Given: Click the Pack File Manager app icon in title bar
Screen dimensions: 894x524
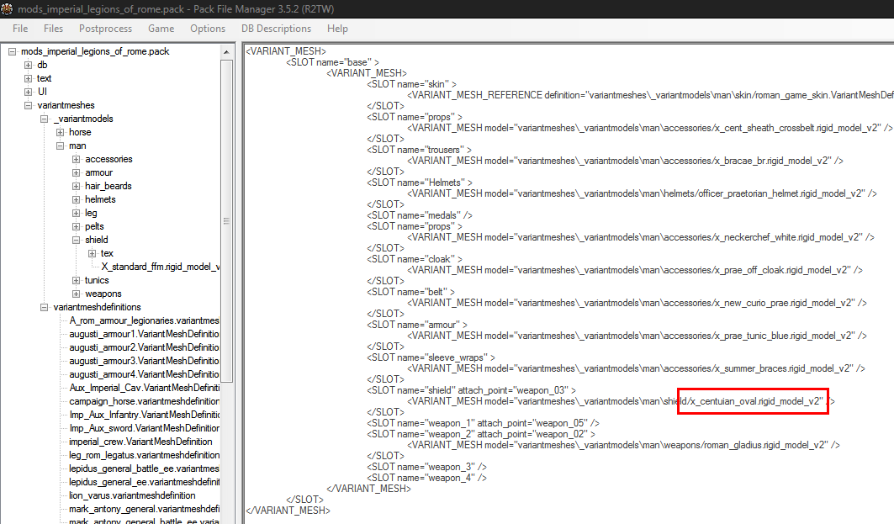Looking at the screenshot, I should (7, 8).
